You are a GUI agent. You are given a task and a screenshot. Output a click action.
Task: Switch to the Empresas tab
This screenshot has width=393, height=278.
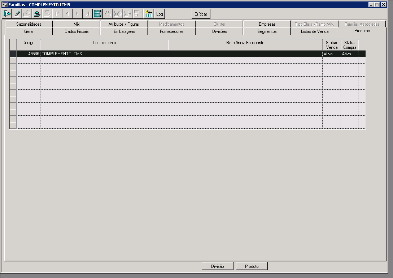(x=267, y=24)
